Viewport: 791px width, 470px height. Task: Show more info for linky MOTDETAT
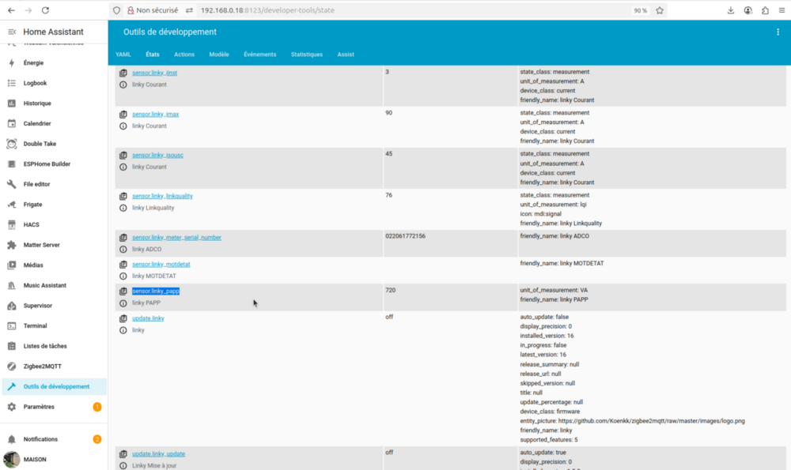pos(123,276)
